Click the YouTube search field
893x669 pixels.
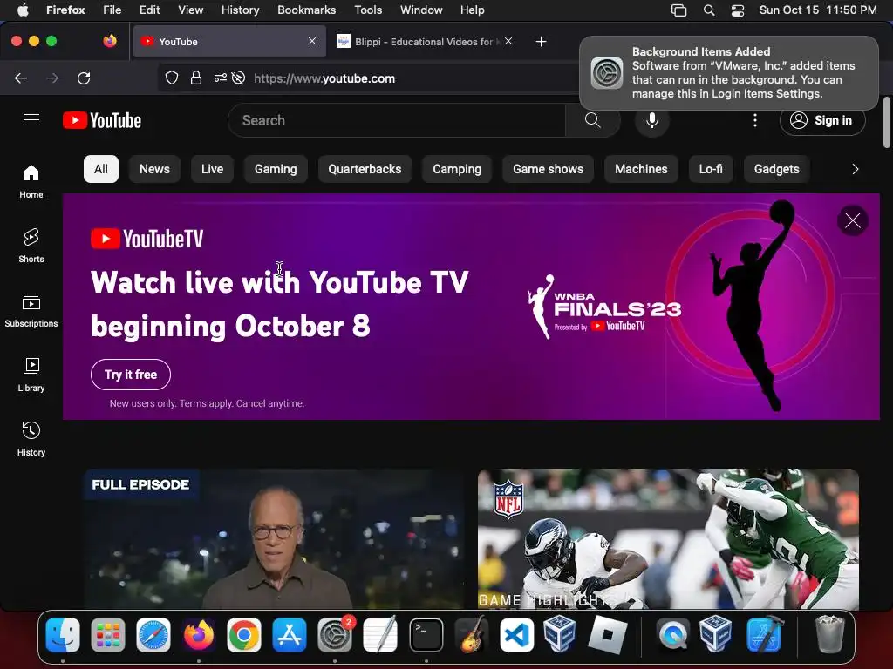tap(397, 120)
